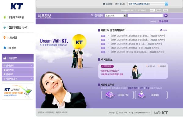Click the orange 나눔세상 icon
This screenshot has height=122, width=183.
[4, 38]
